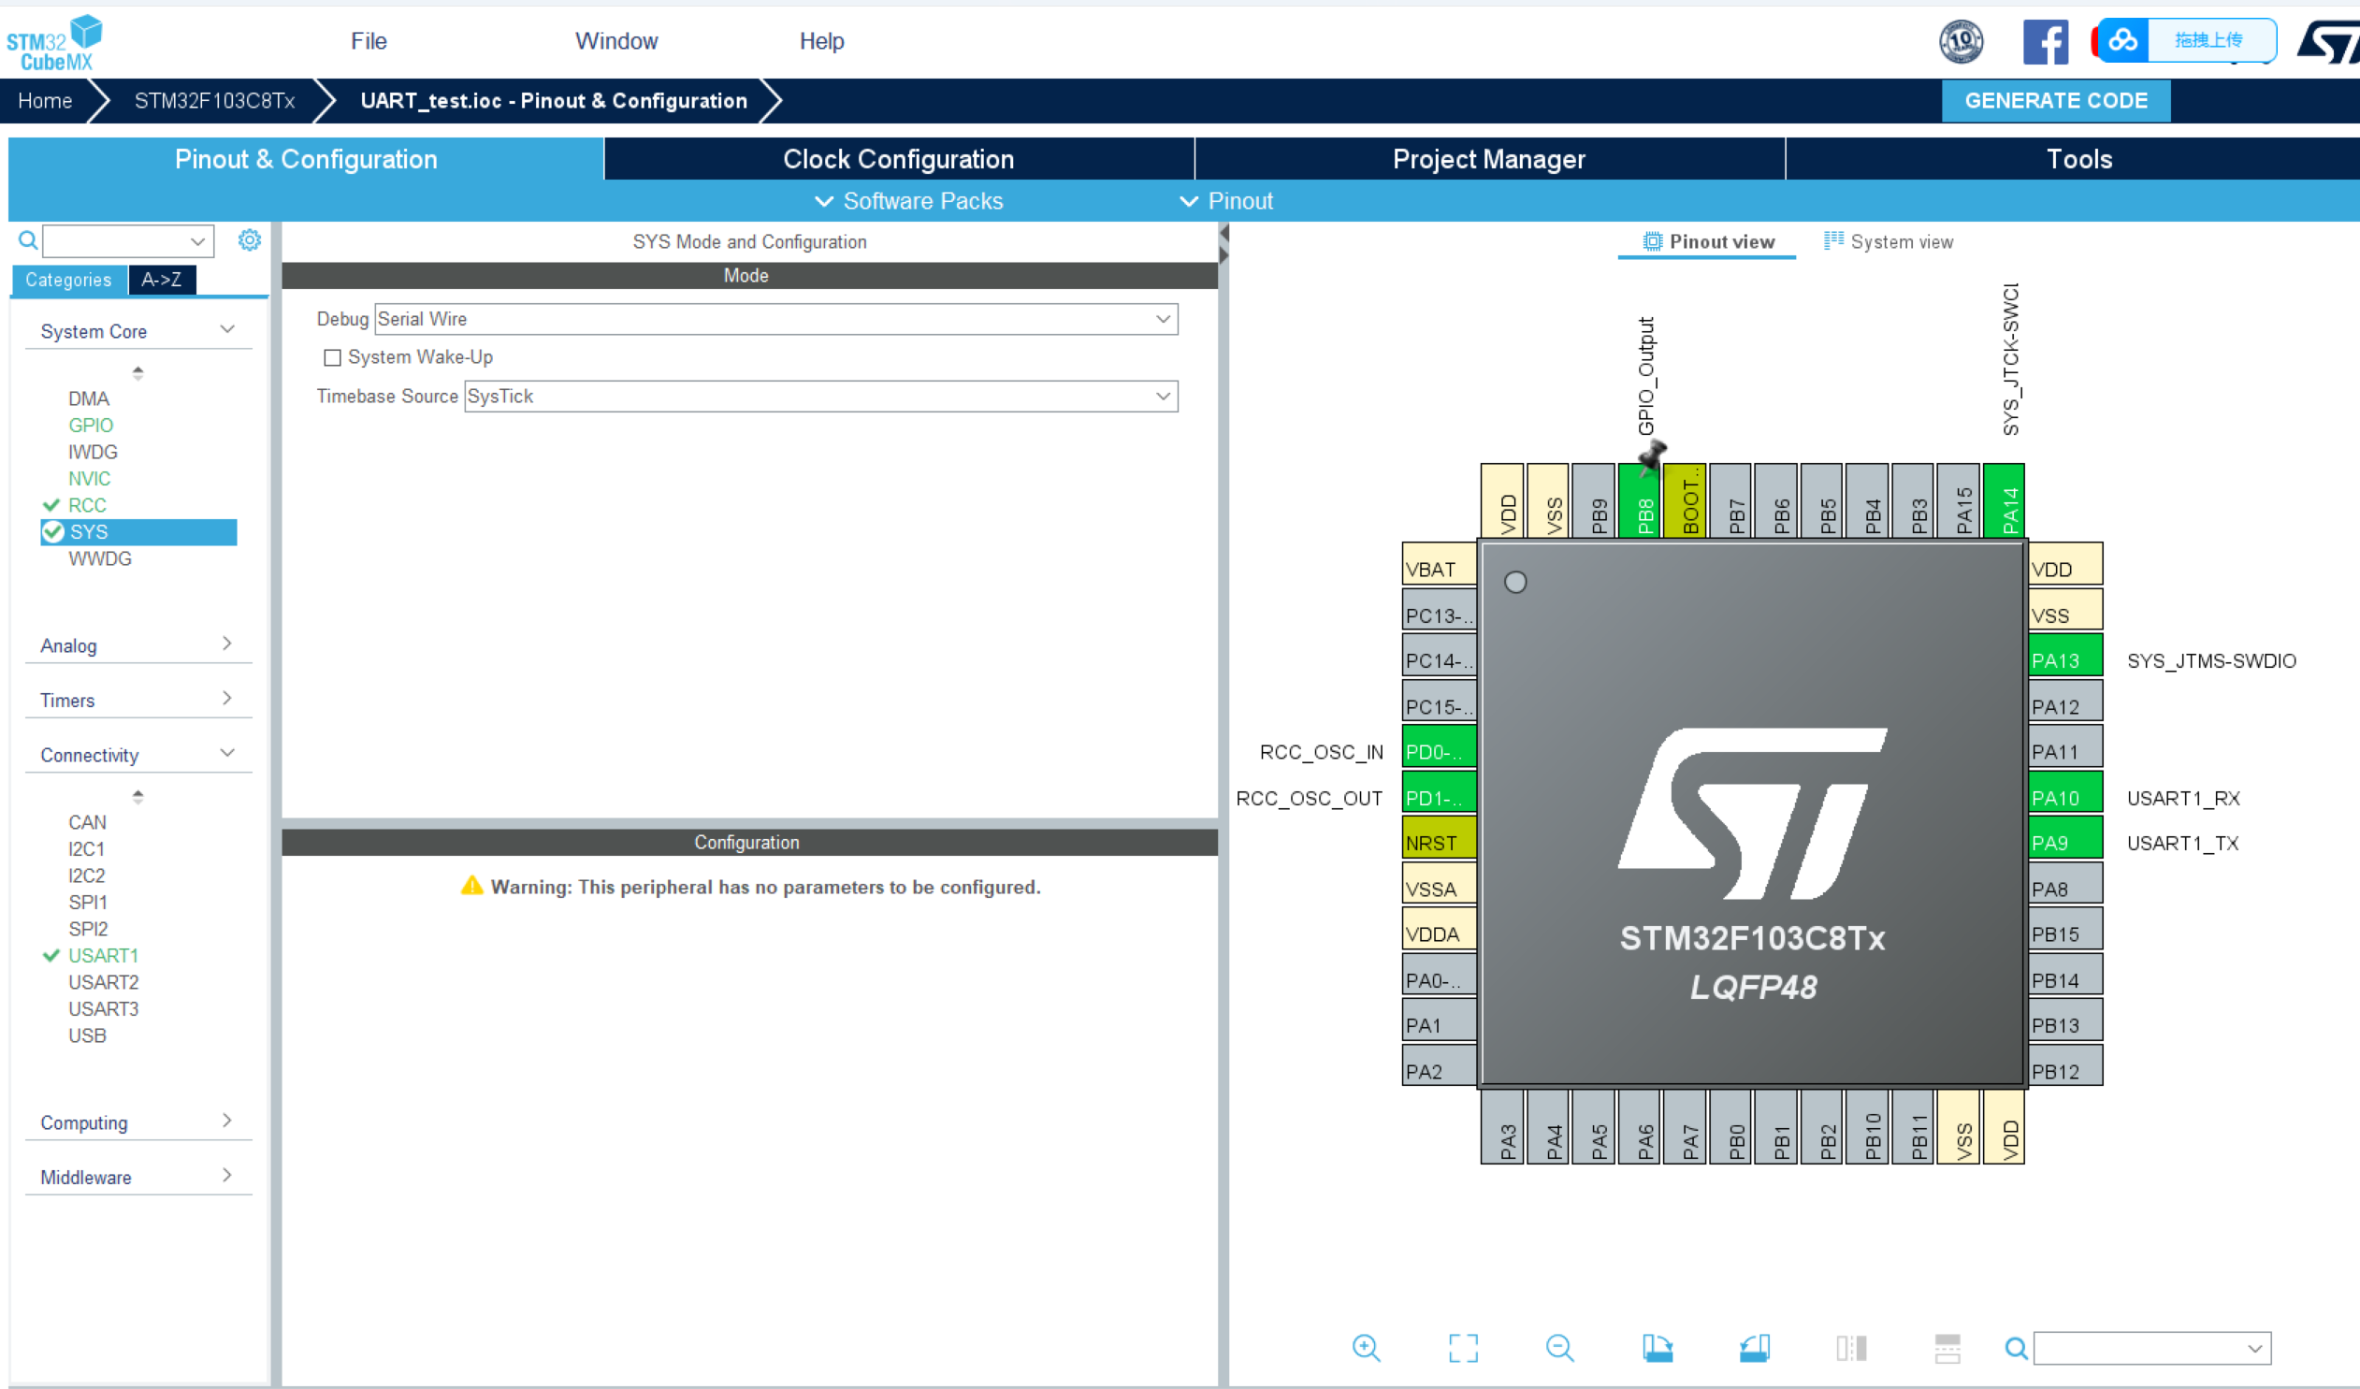Rotate chip view counter-clockwise icon

(1754, 1348)
